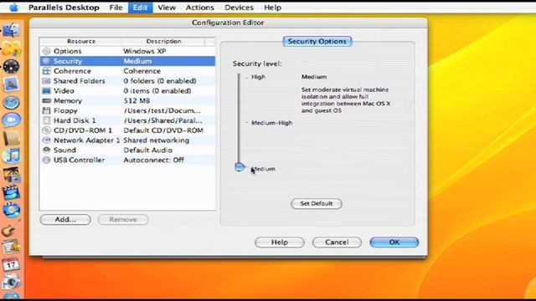Click the Security Options tab
Image resolution: width=536 pixels, height=301 pixels.
(317, 41)
